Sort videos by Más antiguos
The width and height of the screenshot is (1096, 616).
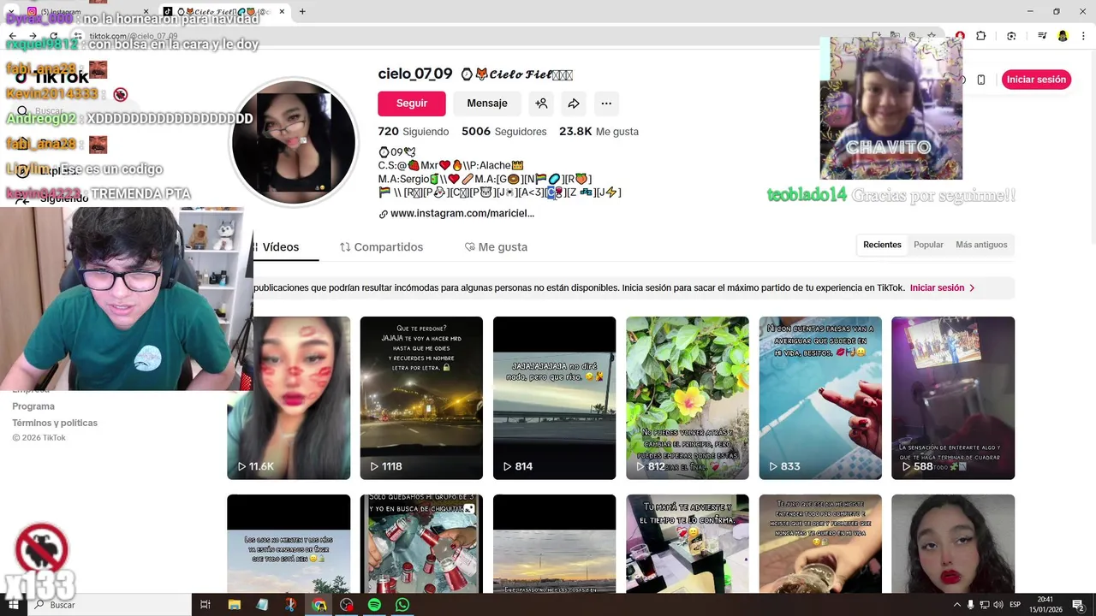tap(981, 245)
